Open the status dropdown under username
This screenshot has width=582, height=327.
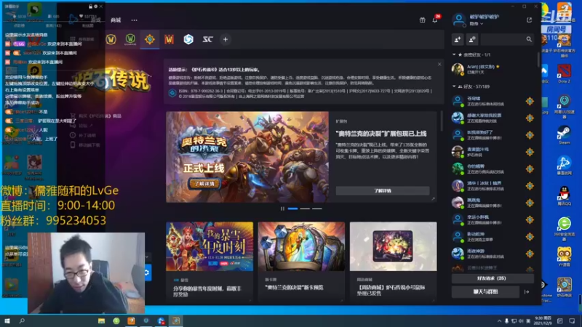[x=477, y=24]
